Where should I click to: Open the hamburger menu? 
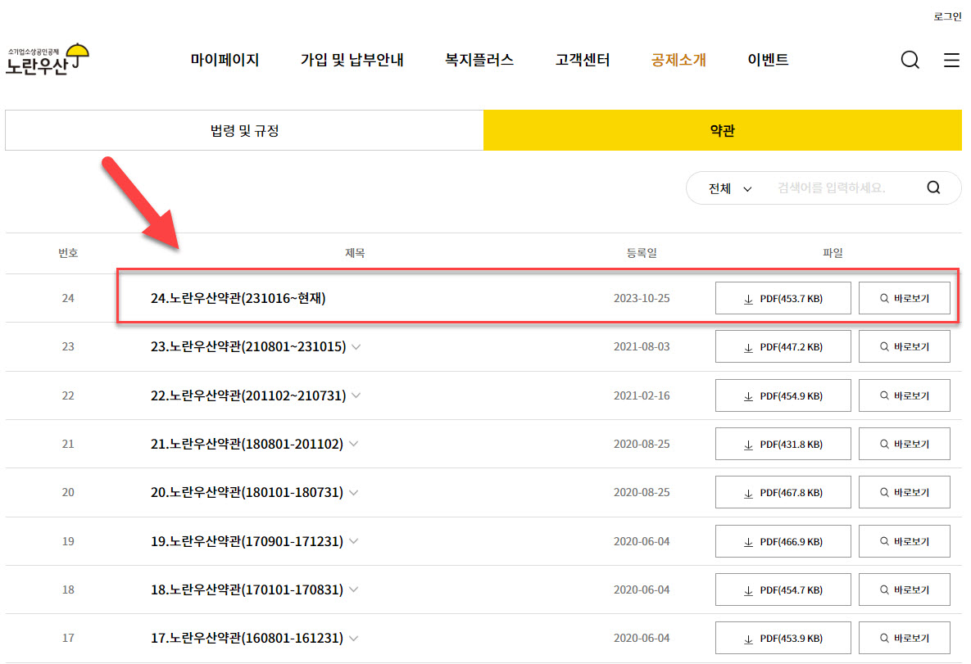coord(951,60)
